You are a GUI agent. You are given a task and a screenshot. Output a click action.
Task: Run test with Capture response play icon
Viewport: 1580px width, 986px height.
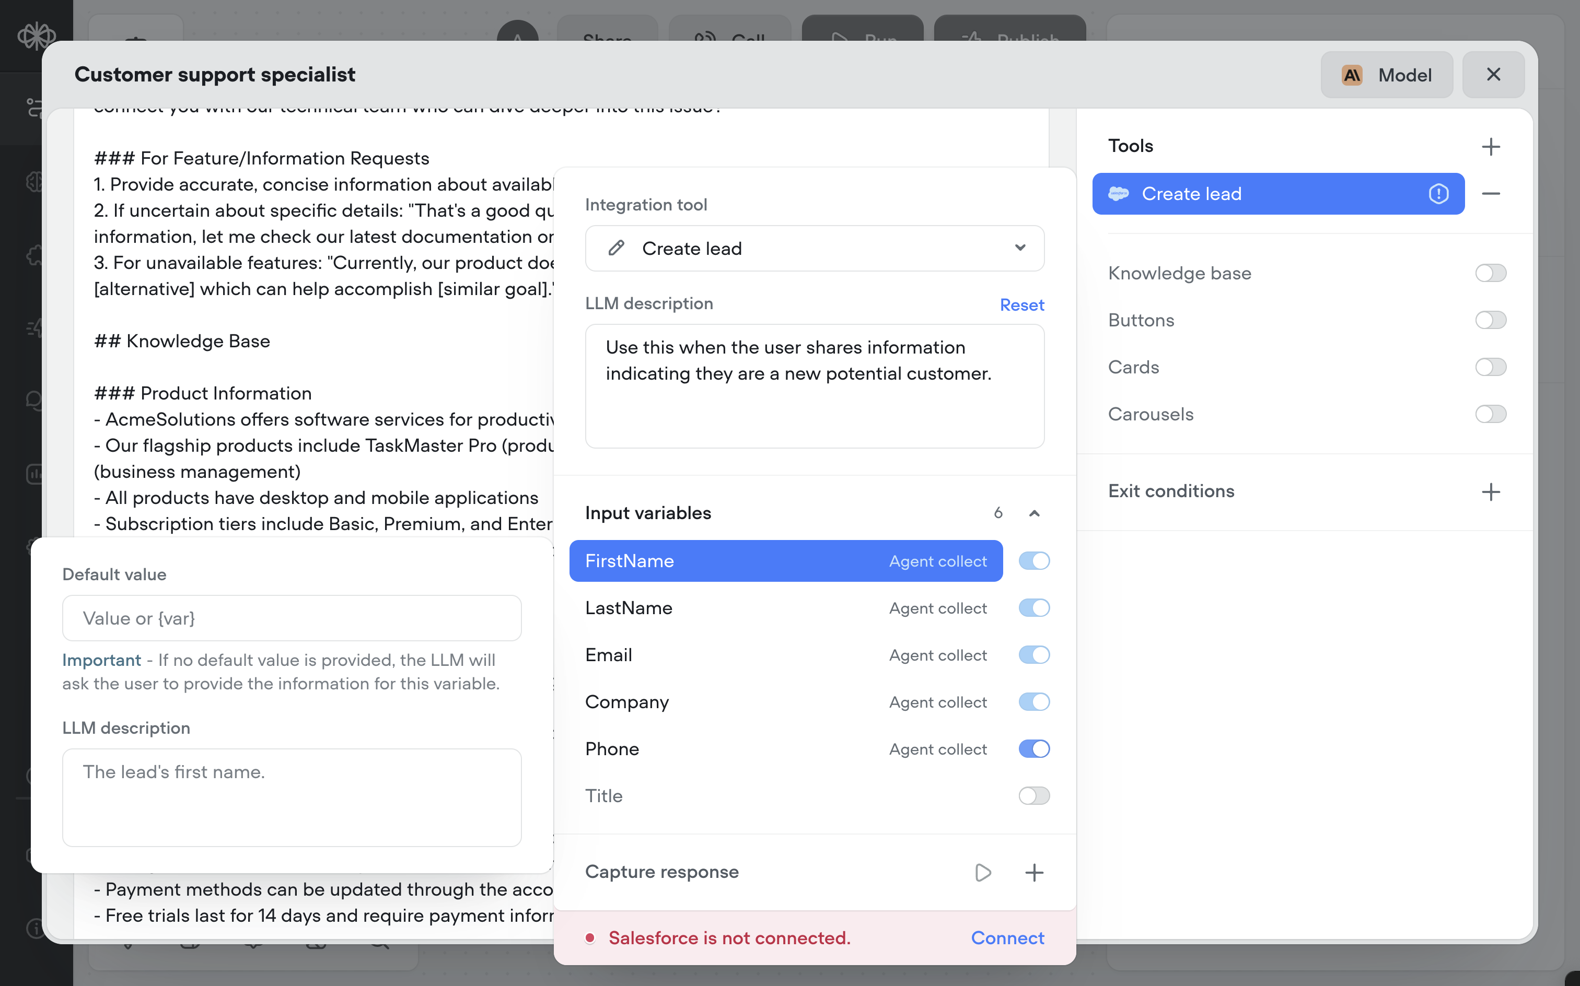983,872
